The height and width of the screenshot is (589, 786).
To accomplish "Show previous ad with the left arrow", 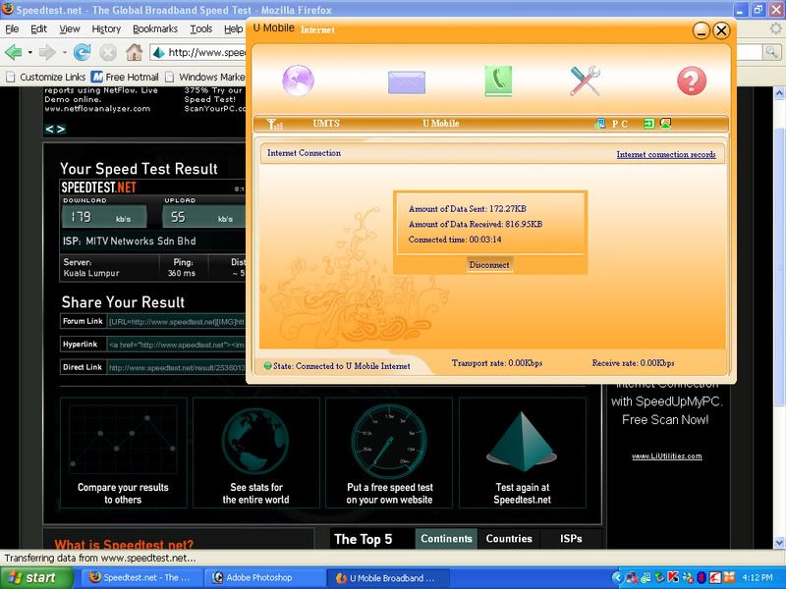I will coord(49,130).
